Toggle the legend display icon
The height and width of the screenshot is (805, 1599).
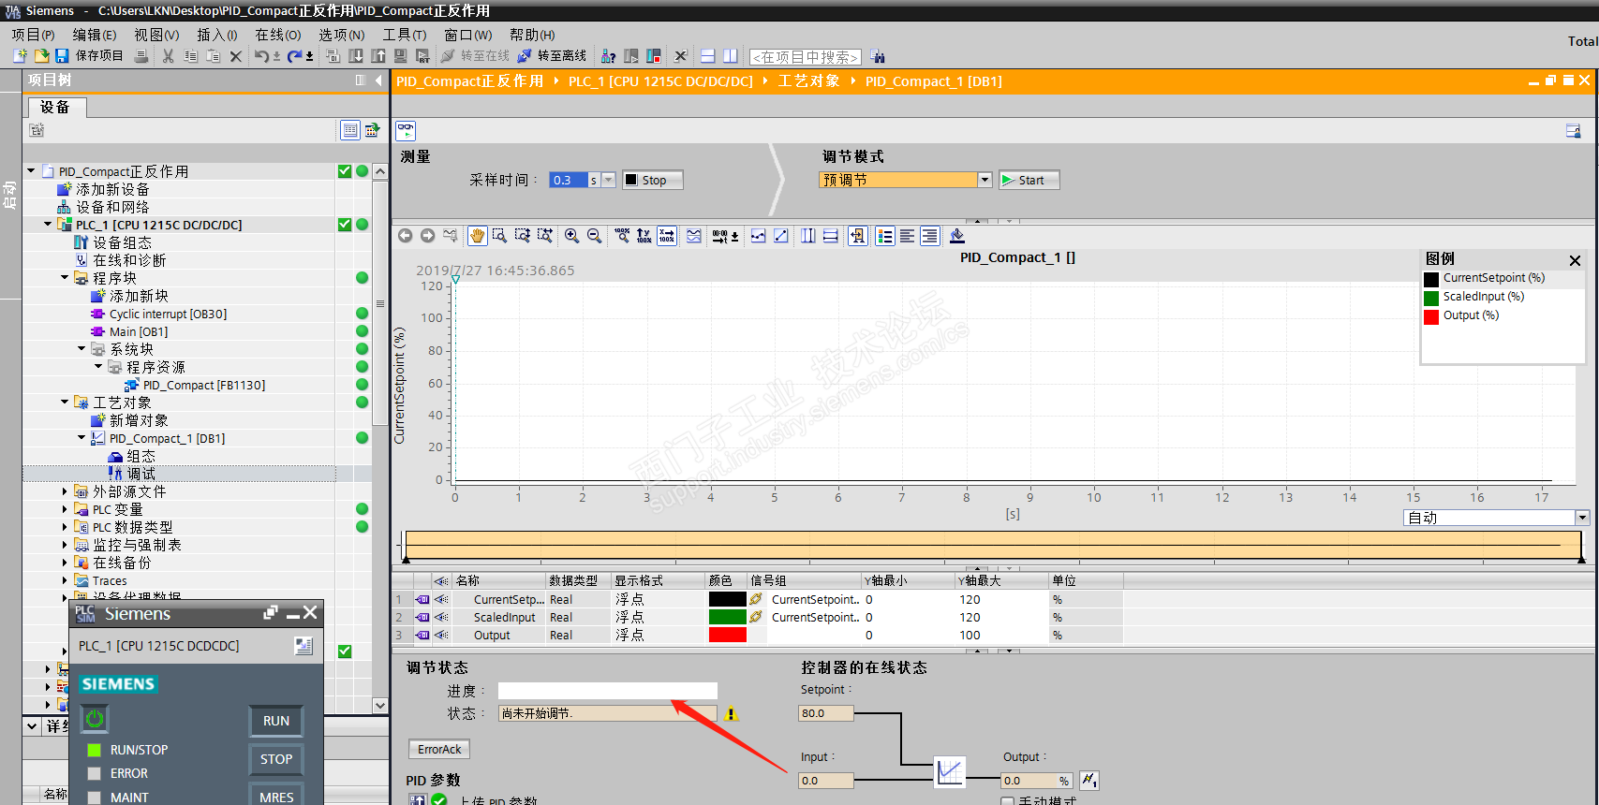[x=885, y=236]
